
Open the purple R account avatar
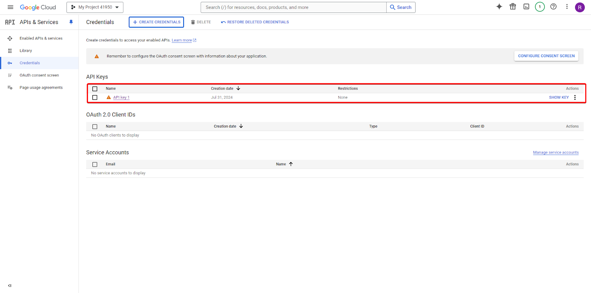[x=580, y=7]
